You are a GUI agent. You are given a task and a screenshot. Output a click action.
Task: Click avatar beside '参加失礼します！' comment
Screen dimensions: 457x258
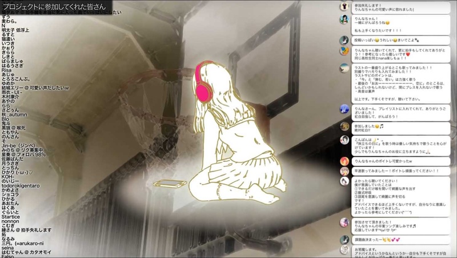click(344, 6)
